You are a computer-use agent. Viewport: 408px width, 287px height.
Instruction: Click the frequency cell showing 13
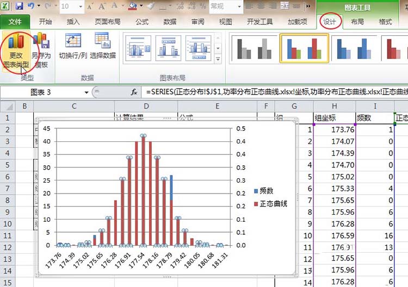pos(375,247)
